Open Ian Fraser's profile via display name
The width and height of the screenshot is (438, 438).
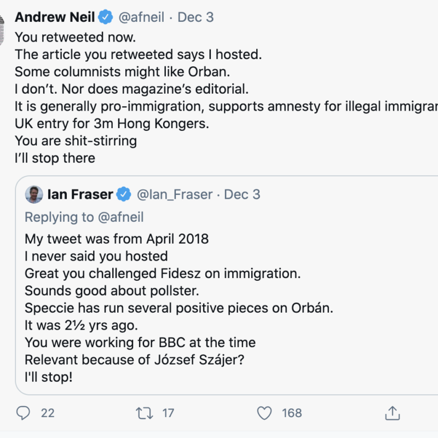click(80, 194)
